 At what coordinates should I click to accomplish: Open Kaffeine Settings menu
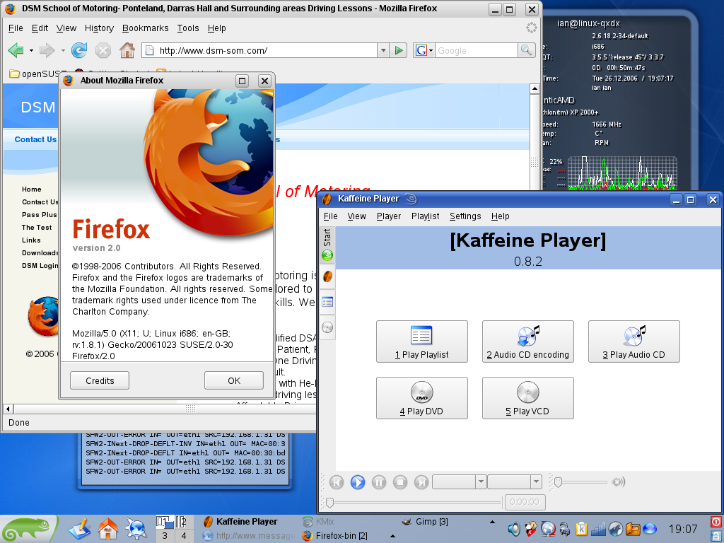tap(465, 216)
